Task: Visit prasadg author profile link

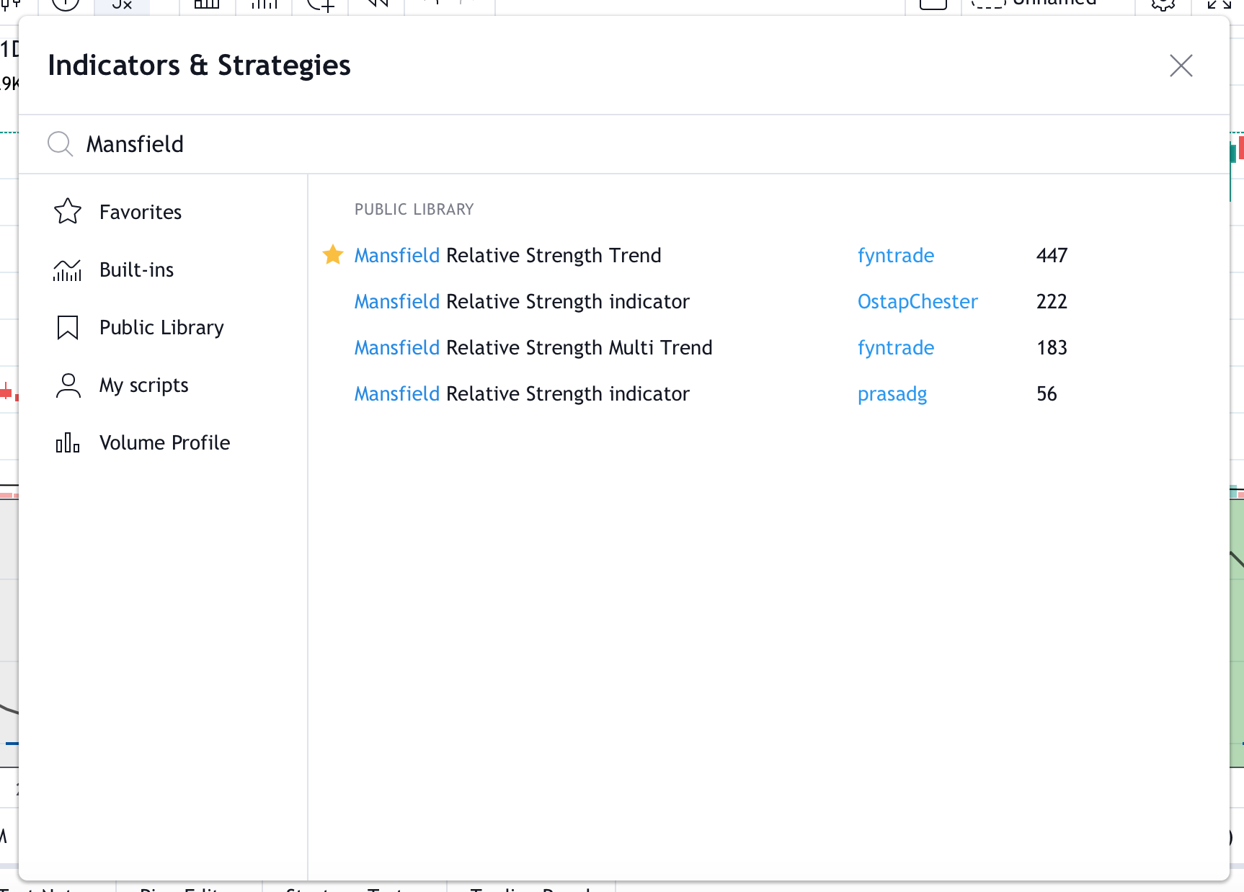Action: [892, 394]
